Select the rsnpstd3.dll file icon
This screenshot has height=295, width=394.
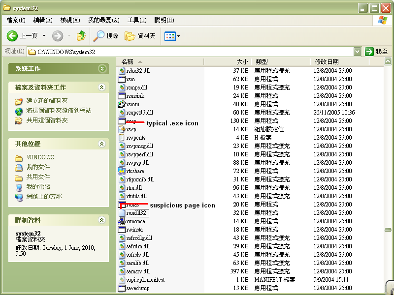click(x=122, y=113)
